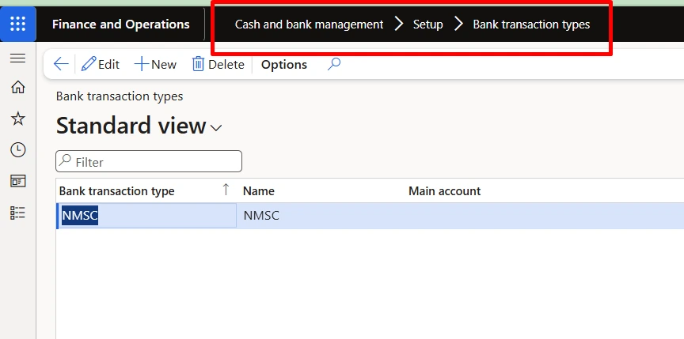
Task: Open the Recent clock icon
Action: tap(18, 149)
